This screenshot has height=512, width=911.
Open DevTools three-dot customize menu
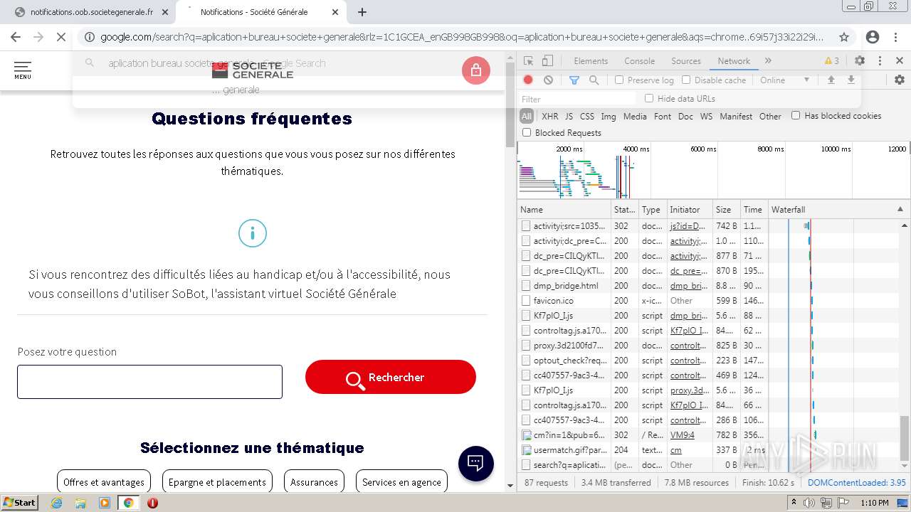(x=880, y=61)
